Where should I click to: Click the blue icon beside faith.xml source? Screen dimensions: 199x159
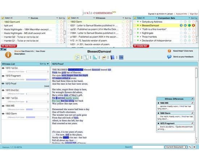(x=57, y=26)
